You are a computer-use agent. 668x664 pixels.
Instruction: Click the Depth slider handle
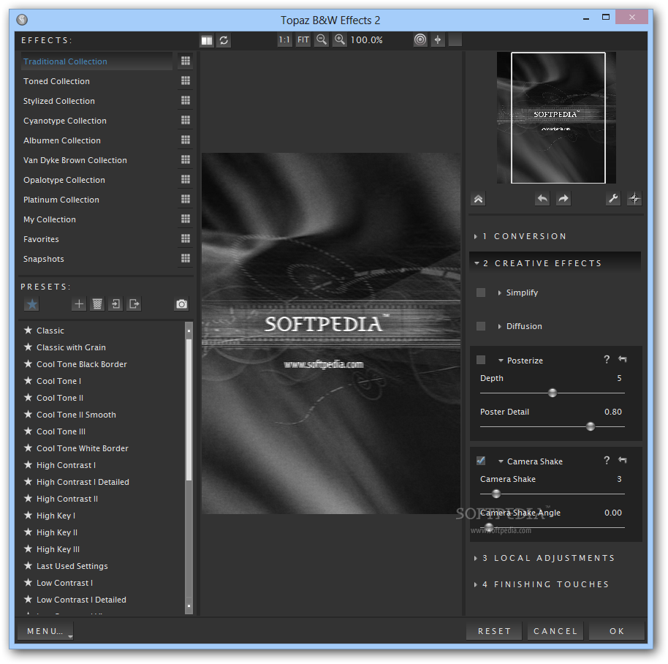click(552, 393)
